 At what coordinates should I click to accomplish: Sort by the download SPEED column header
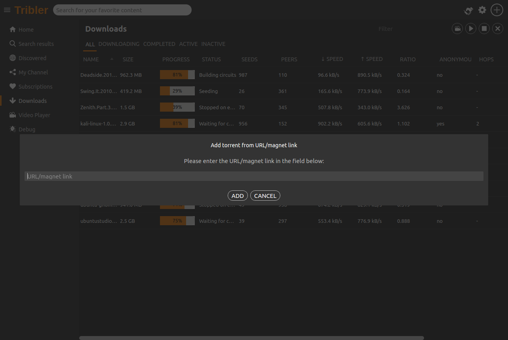pos(332,59)
